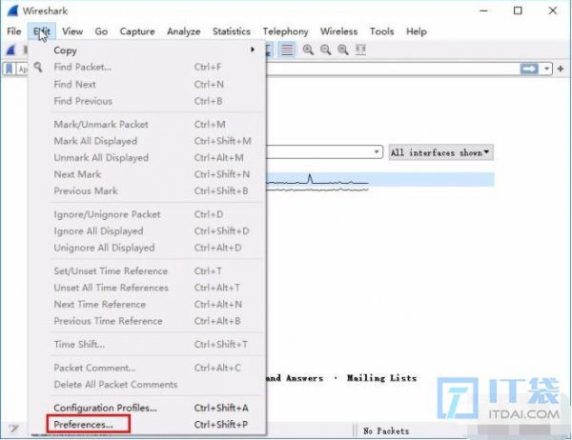Zoom out with the magnifier minus icon
572x440 pixels.
tap(325, 50)
